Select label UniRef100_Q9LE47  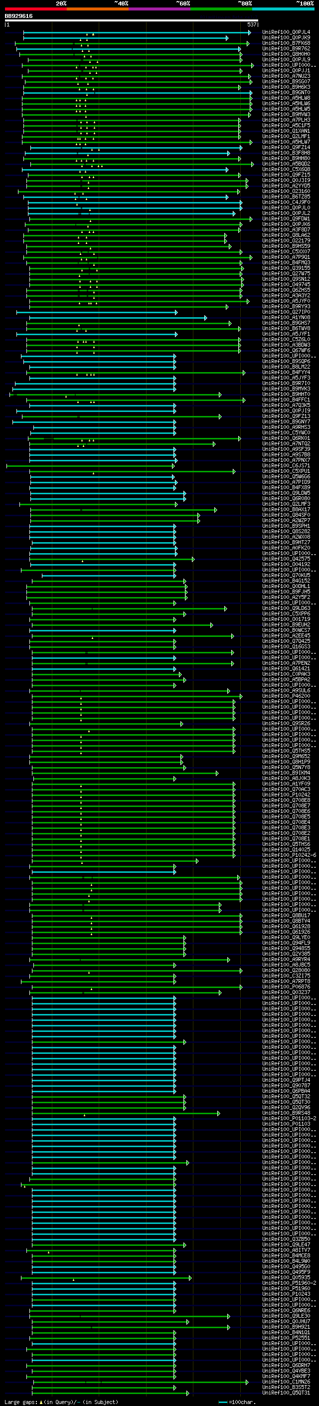[x=286, y=1244]
